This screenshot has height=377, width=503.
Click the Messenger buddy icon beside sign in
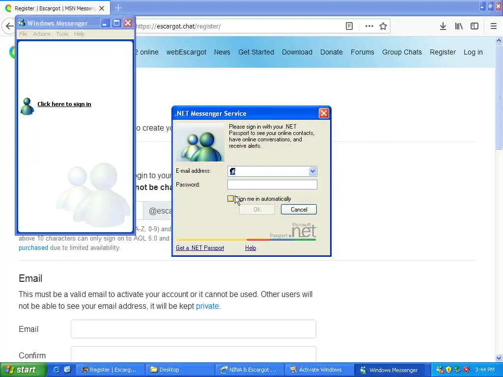(27, 106)
